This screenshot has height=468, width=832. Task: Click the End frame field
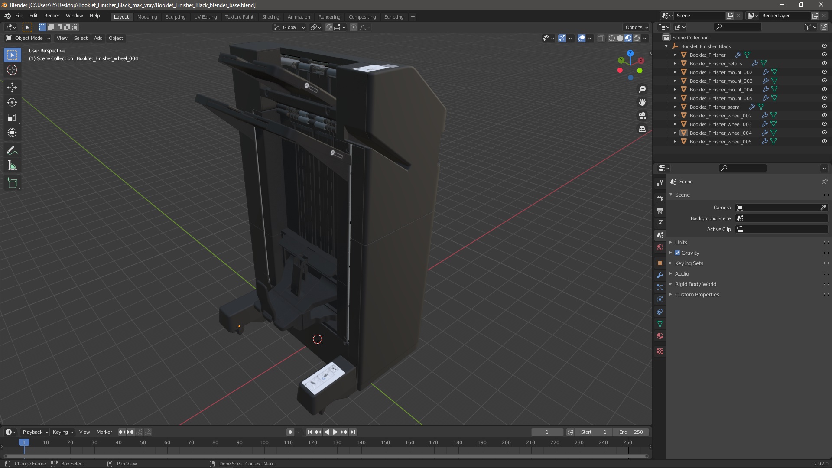pyautogui.click(x=631, y=432)
